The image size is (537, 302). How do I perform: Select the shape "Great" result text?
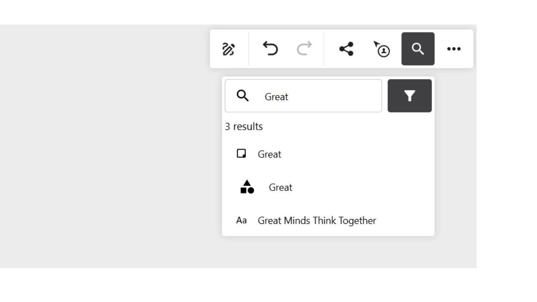coord(281,188)
